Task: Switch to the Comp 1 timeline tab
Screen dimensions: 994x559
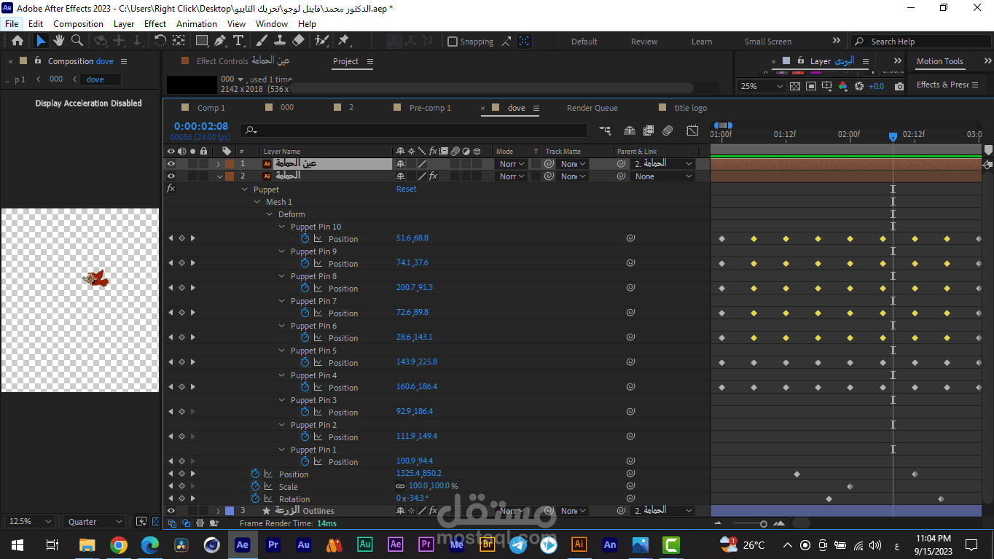Action: tap(211, 108)
